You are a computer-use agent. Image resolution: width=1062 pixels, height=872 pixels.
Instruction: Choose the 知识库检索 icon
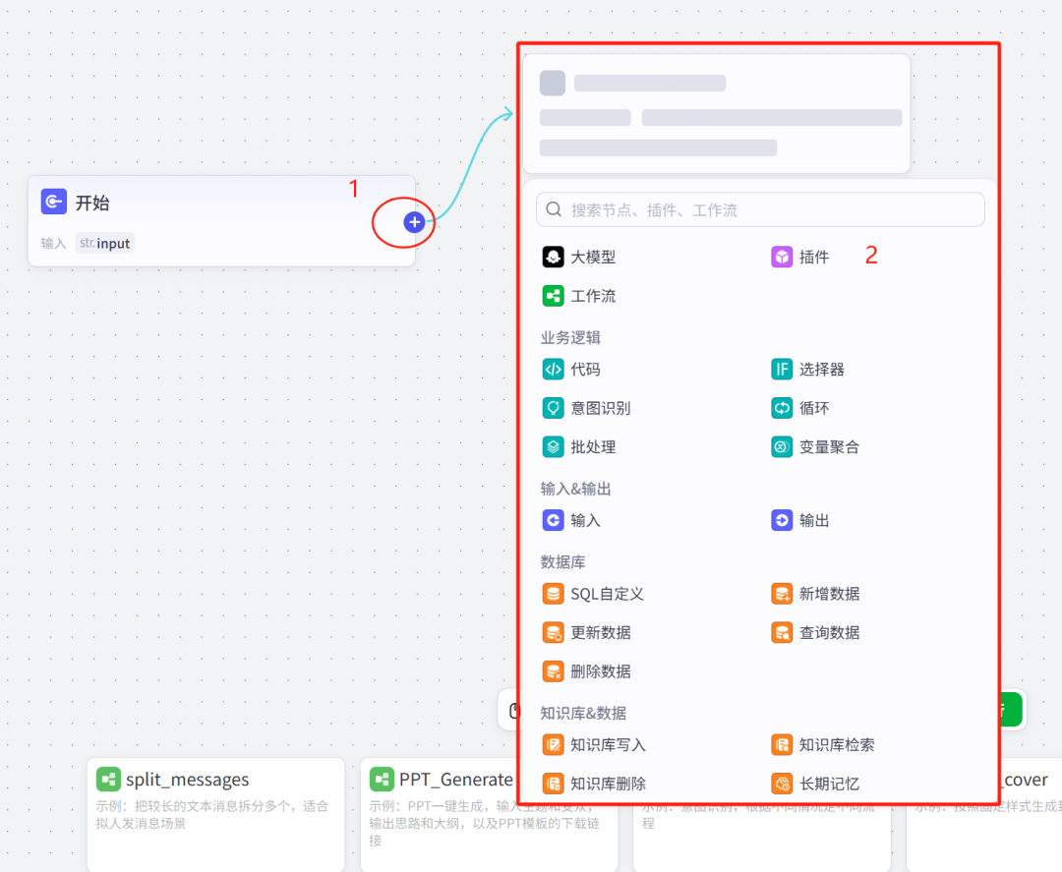click(x=782, y=745)
